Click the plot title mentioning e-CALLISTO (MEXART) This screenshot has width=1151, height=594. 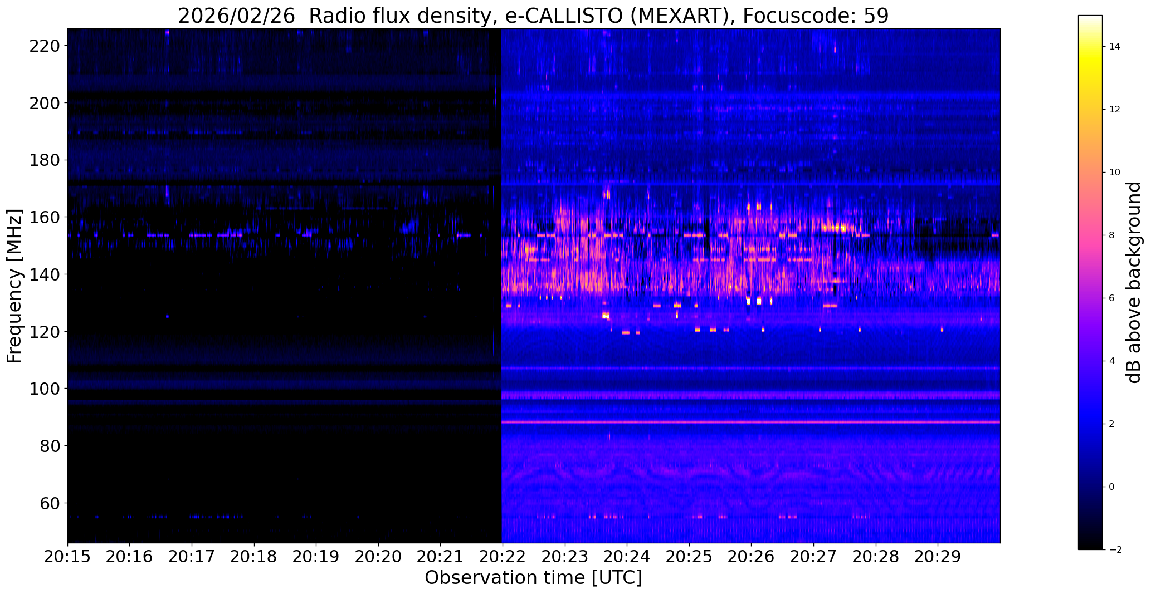point(533,16)
